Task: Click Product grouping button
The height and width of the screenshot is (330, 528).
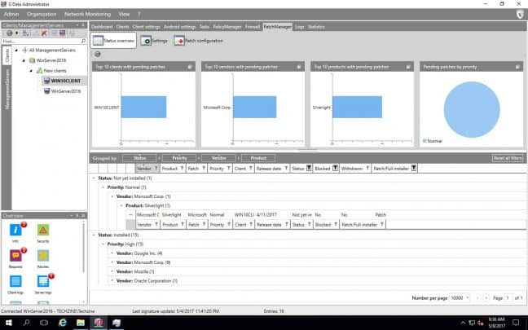Action: [258, 158]
